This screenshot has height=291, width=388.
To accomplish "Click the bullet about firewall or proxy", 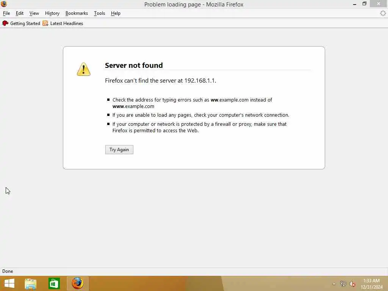I will (199, 127).
